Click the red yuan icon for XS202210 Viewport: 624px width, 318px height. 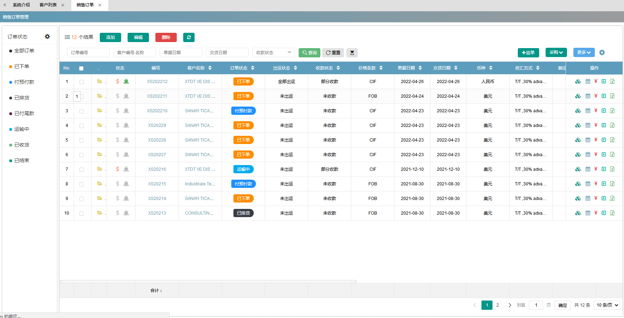(595, 111)
